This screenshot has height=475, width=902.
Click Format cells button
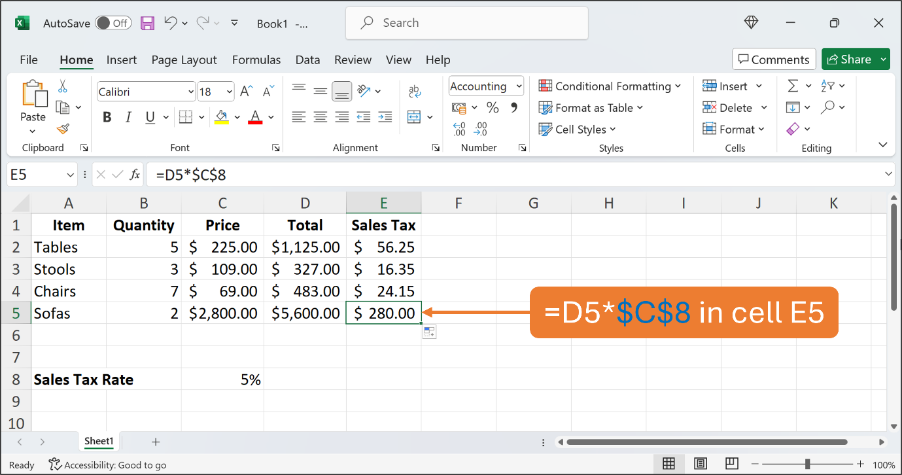tap(729, 130)
